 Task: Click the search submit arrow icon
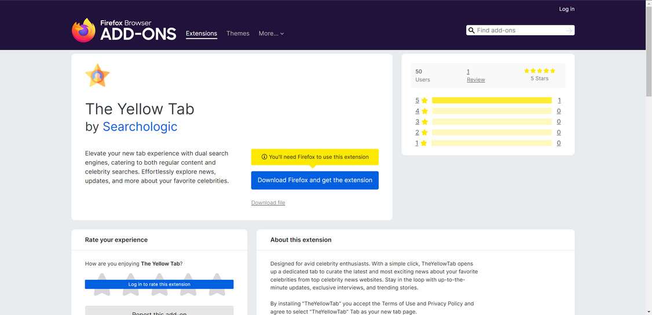(x=569, y=30)
